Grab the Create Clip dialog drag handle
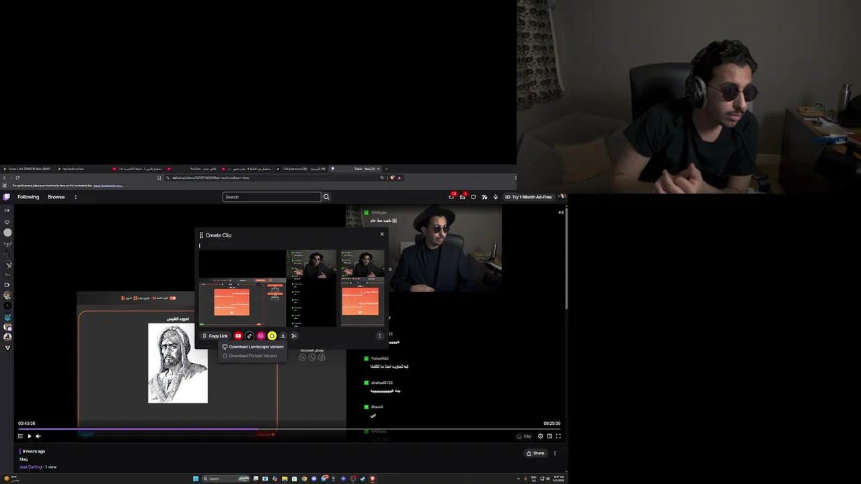Image resolution: width=861 pixels, height=484 pixels. 201,235
